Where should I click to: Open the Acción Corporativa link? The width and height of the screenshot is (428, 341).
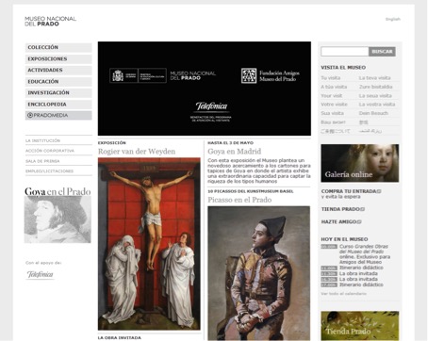[x=50, y=151]
